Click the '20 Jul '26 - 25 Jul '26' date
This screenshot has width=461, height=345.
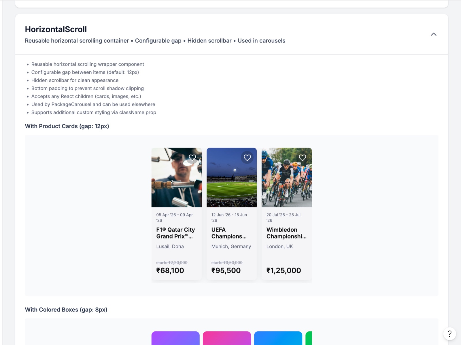coord(284,217)
